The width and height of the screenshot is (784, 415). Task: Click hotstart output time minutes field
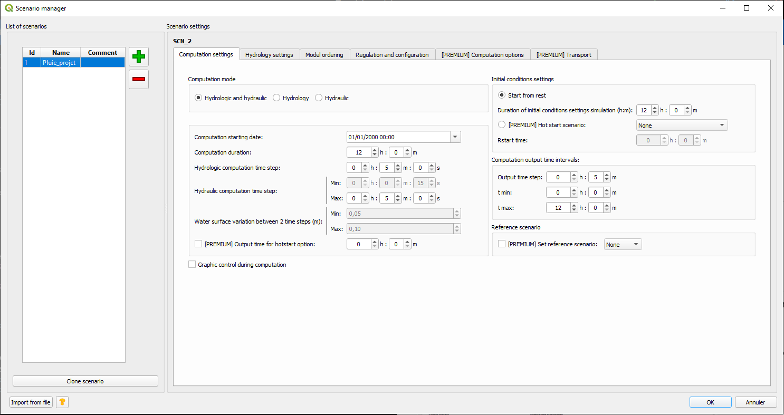(x=396, y=244)
